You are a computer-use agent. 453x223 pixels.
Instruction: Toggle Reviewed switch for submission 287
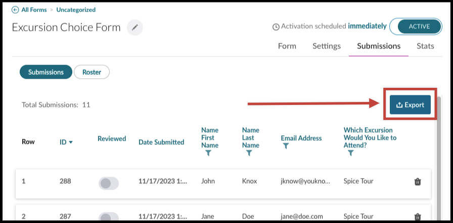click(x=109, y=216)
